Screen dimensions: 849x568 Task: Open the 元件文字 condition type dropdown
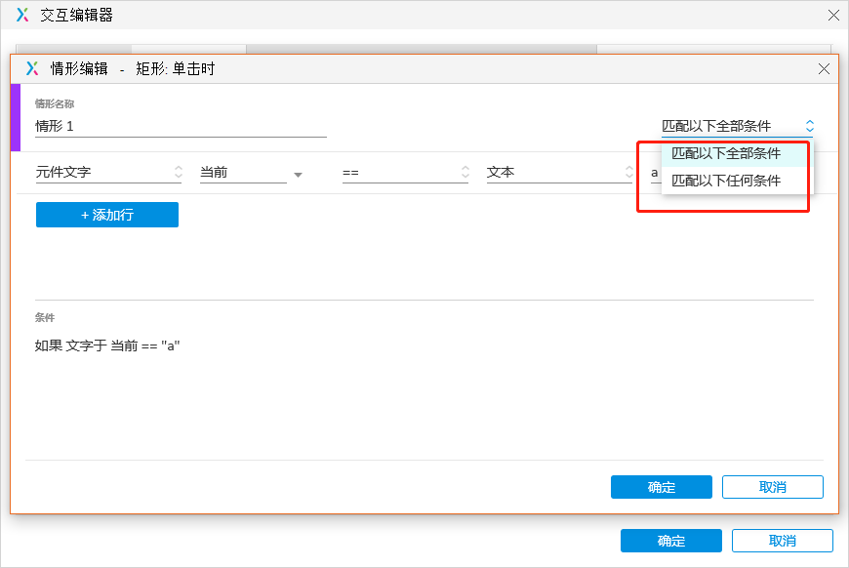(x=108, y=172)
